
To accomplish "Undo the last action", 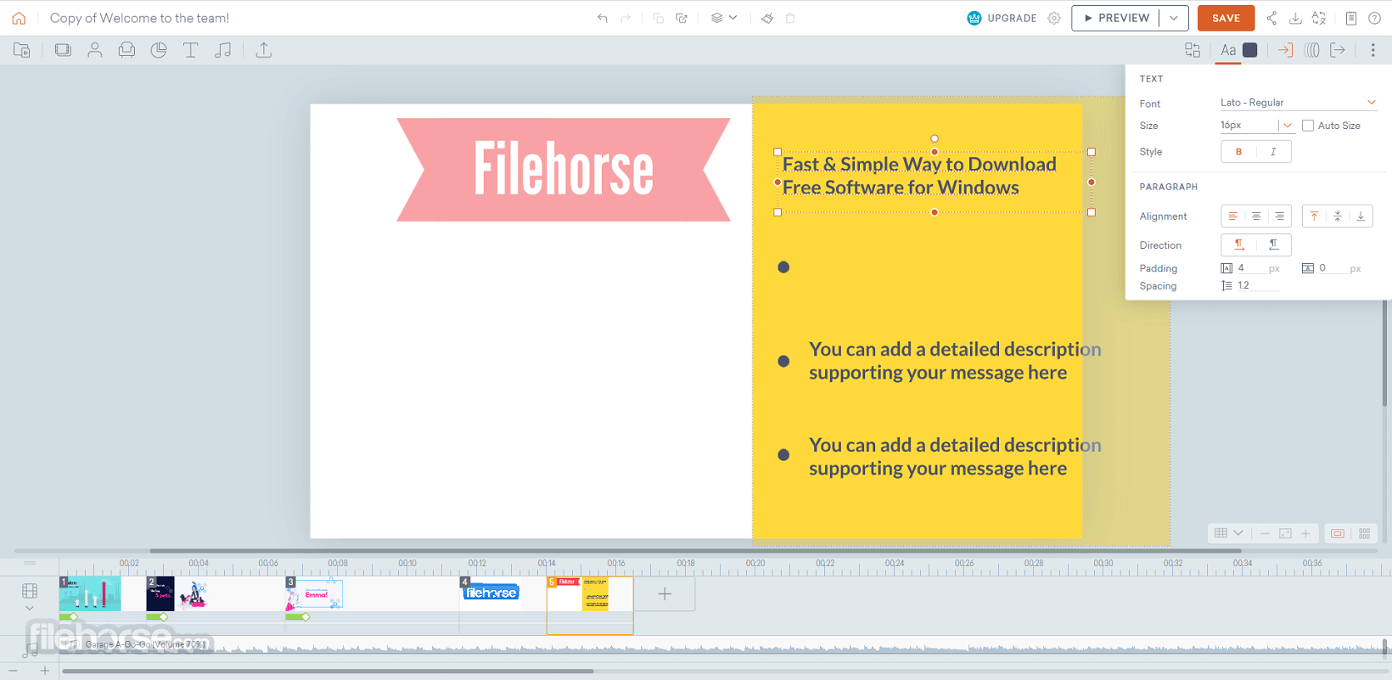I will coord(603,18).
